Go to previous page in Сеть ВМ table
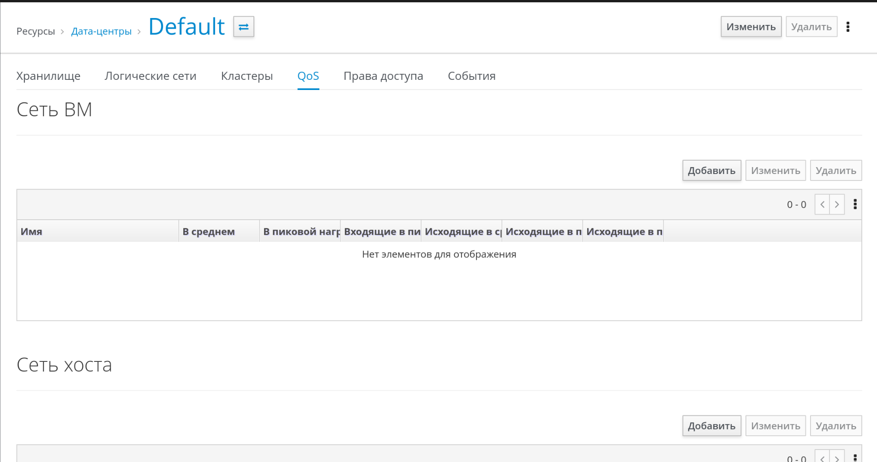The height and width of the screenshot is (462, 877). [822, 204]
